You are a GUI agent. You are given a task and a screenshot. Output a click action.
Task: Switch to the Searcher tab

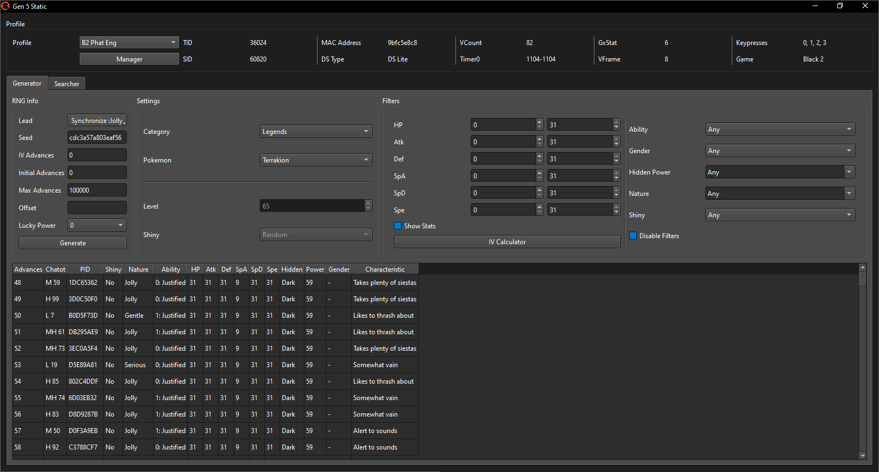[66, 83]
